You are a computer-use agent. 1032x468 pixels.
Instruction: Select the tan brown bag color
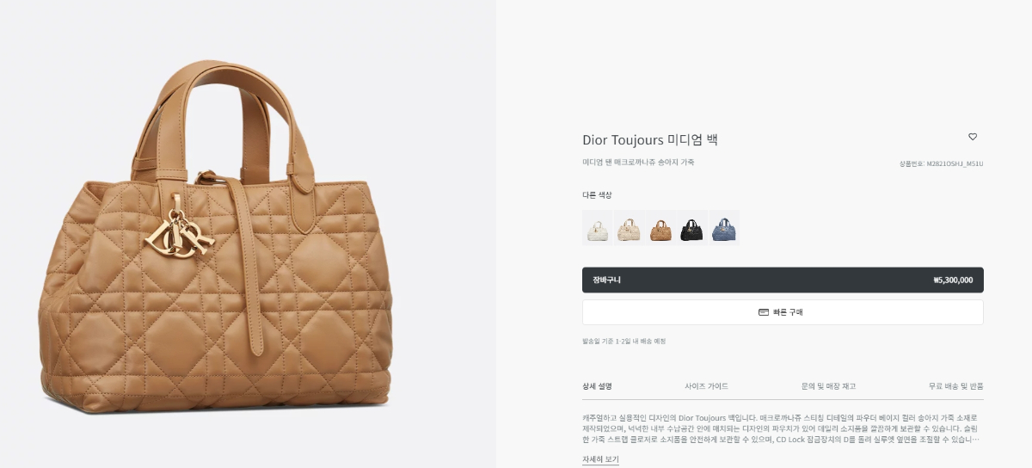coord(660,228)
